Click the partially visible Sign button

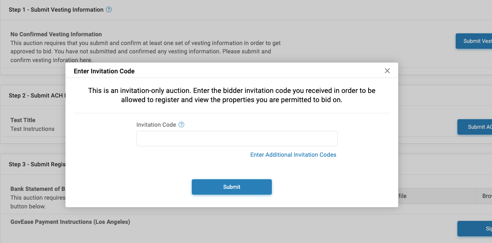[x=475, y=228]
